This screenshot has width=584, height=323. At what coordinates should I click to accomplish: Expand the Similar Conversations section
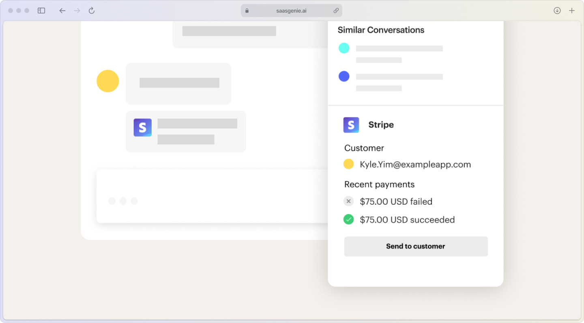[x=381, y=30]
